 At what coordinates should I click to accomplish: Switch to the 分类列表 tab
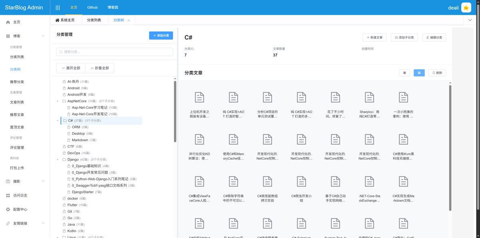[94, 20]
